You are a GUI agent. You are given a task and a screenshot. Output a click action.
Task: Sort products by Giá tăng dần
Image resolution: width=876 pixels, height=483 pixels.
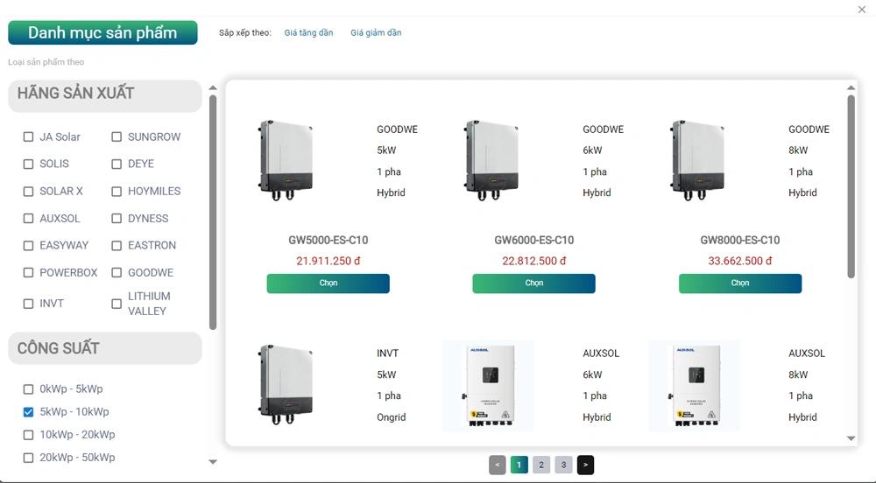[308, 33]
